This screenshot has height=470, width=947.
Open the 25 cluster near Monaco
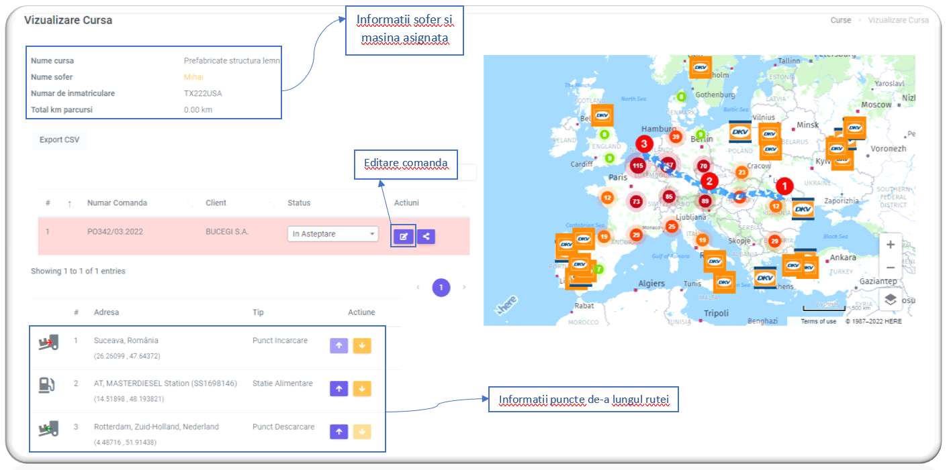click(x=672, y=227)
